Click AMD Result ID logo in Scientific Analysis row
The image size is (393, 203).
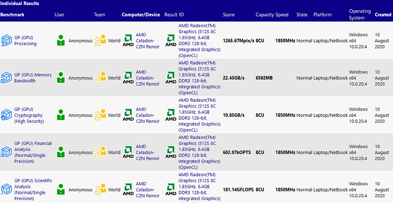[171, 190]
